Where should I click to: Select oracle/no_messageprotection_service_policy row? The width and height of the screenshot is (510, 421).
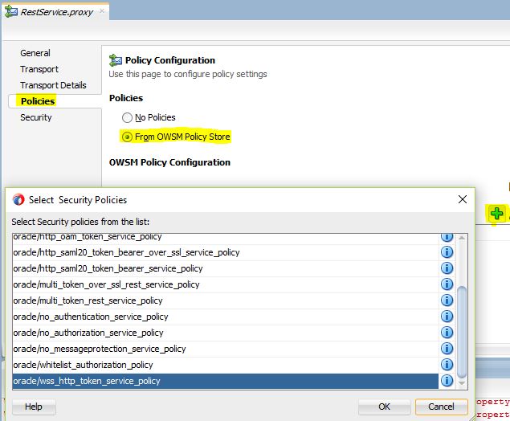pyautogui.click(x=226, y=349)
